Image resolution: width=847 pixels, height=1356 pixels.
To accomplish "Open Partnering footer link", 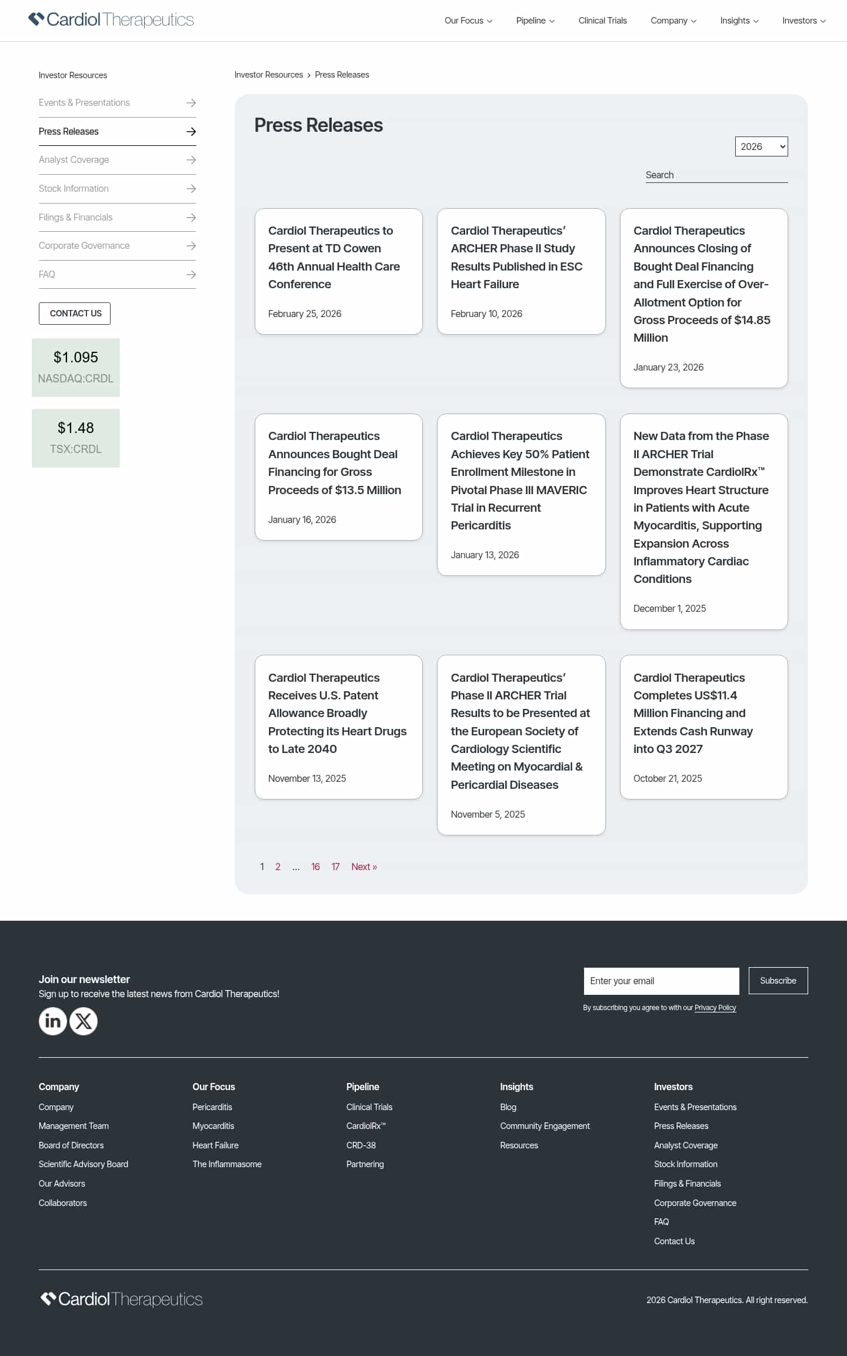I will click(x=365, y=1164).
